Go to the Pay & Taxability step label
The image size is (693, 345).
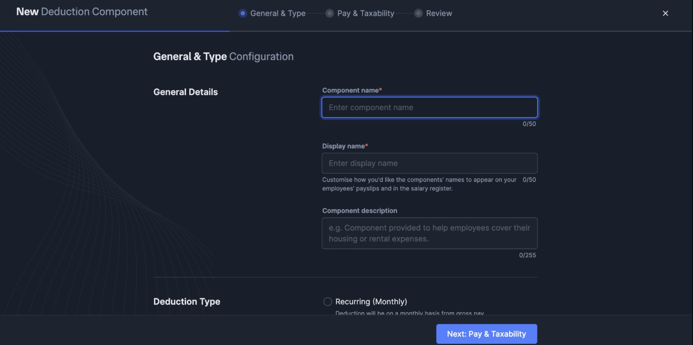click(x=365, y=13)
